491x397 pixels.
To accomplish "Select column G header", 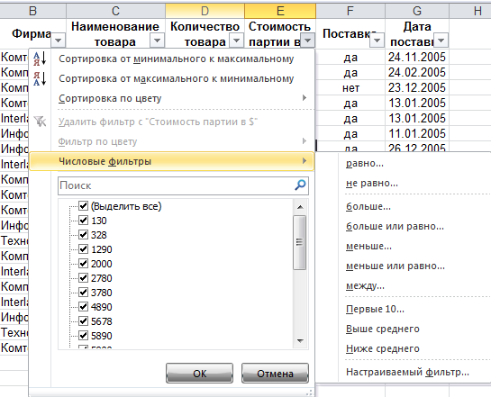I will click(x=417, y=11).
